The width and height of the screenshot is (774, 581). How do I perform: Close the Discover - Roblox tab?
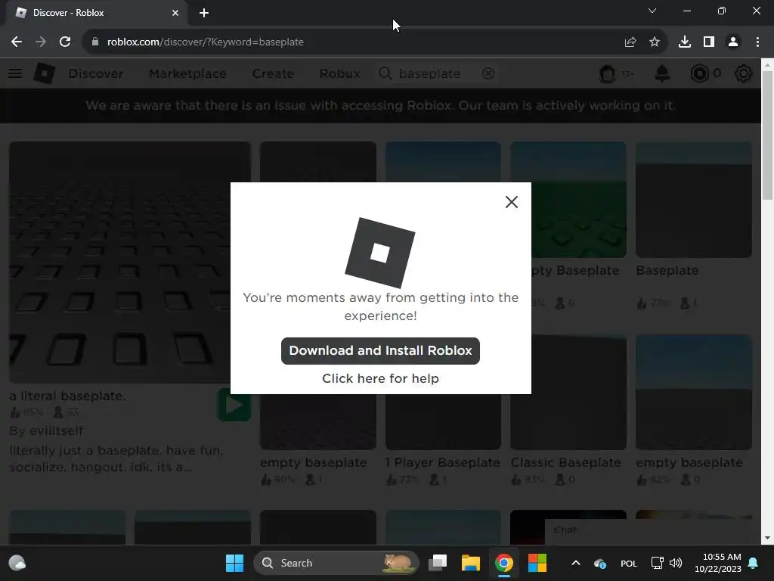[x=175, y=13]
